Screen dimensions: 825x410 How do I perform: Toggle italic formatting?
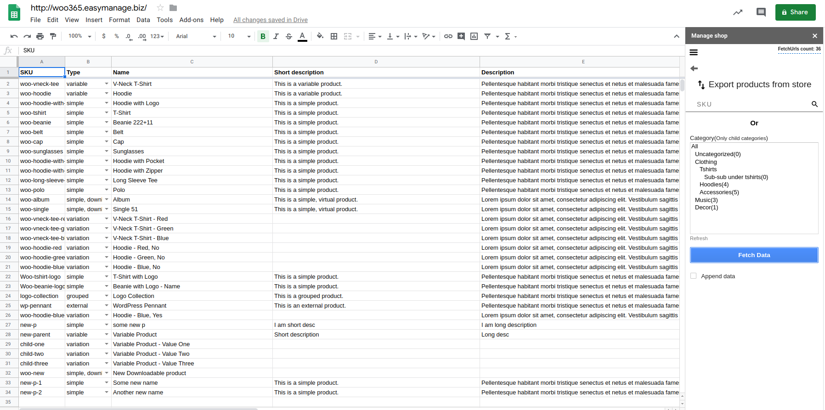[276, 36]
